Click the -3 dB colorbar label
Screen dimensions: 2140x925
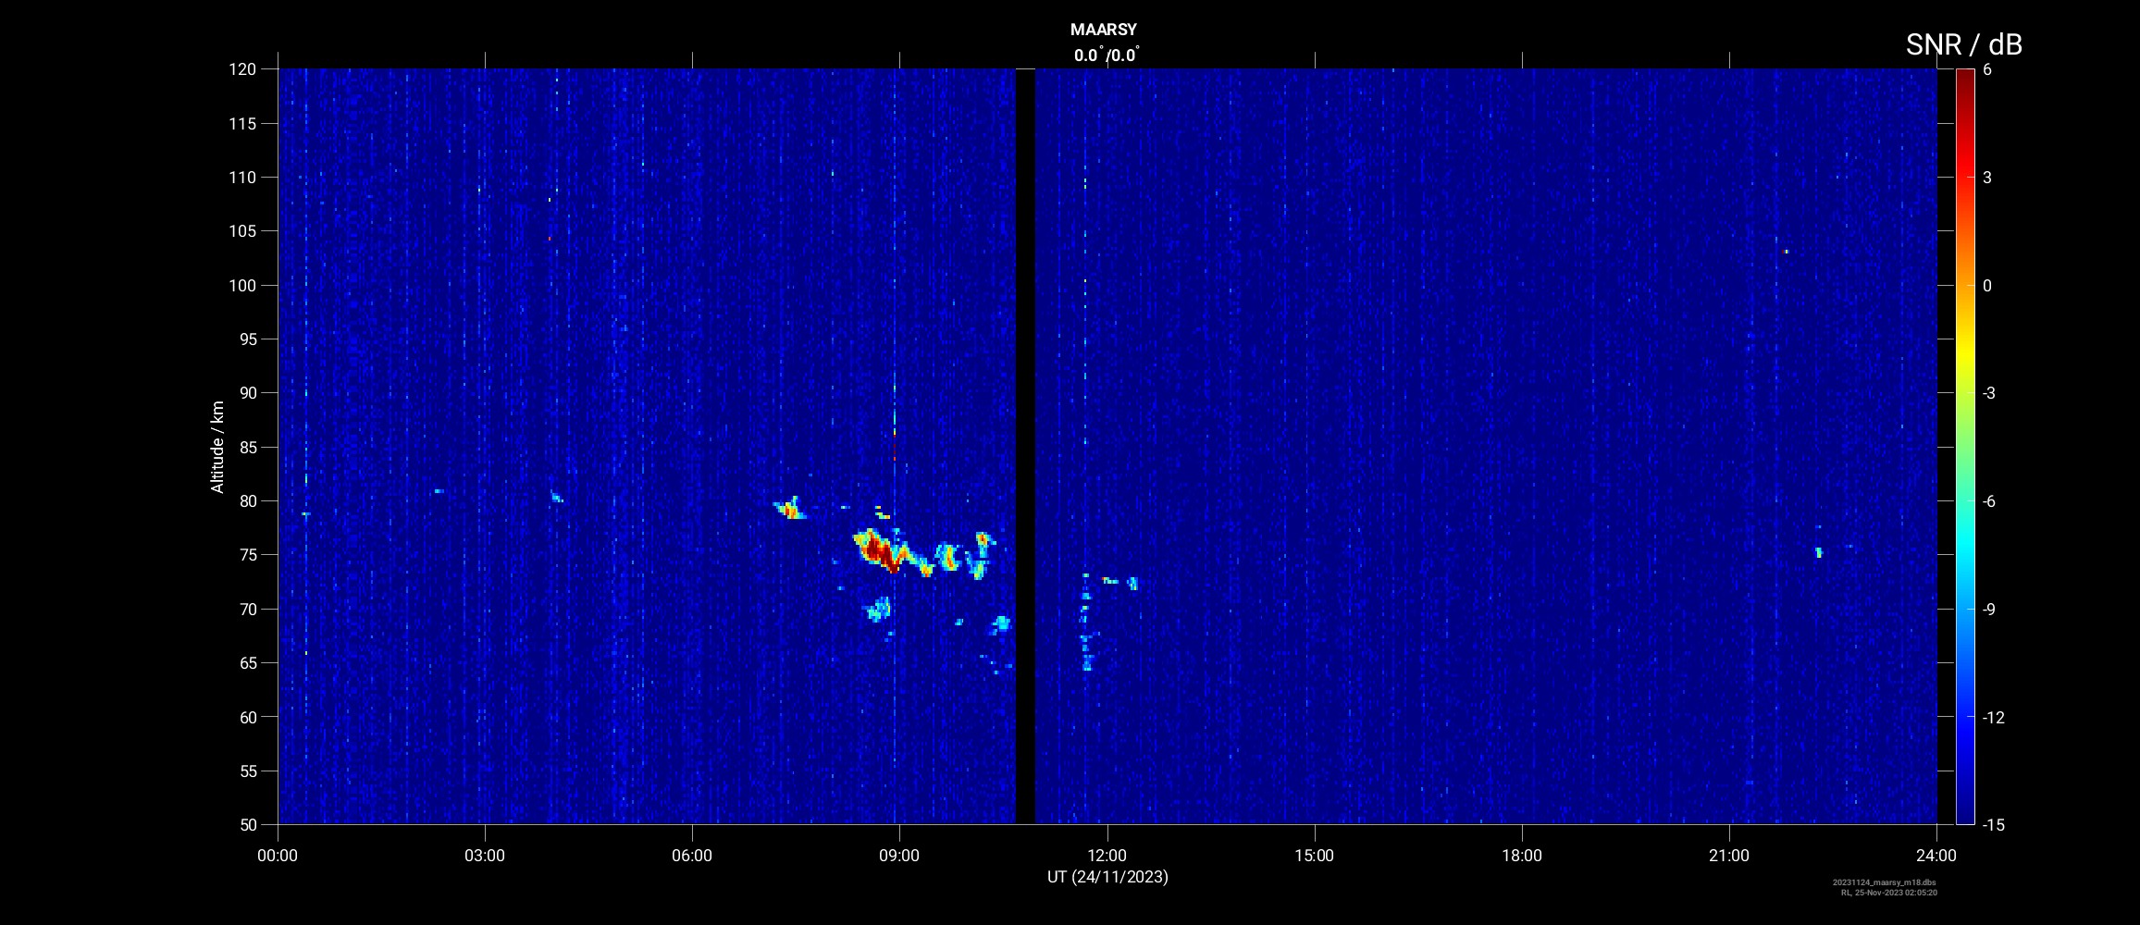click(1989, 393)
